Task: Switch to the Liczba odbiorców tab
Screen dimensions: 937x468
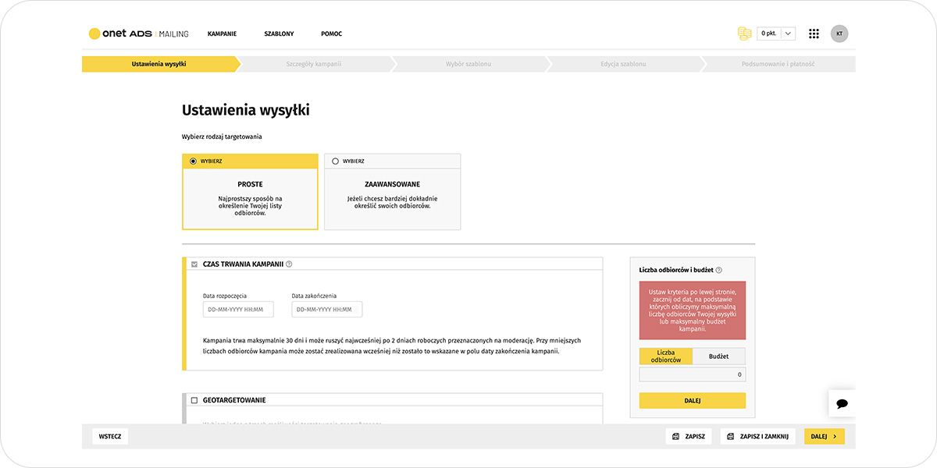Action: coord(666,356)
